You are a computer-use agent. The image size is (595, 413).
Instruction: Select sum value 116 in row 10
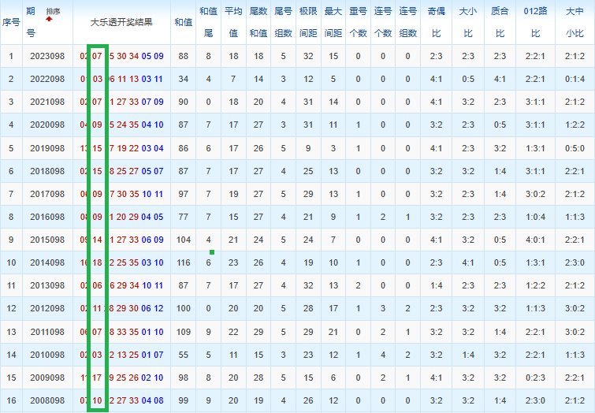(x=184, y=262)
